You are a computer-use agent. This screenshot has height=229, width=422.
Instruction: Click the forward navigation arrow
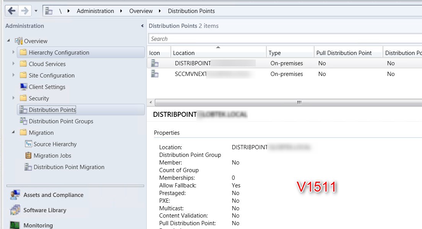(23, 11)
